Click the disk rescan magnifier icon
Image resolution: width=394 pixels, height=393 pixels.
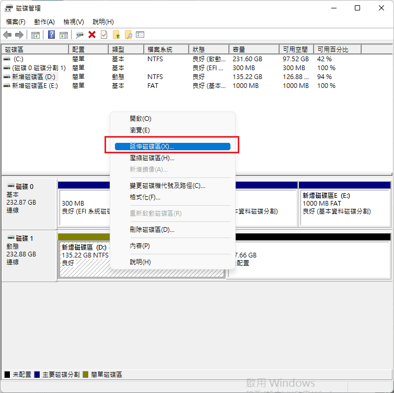(79, 35)
